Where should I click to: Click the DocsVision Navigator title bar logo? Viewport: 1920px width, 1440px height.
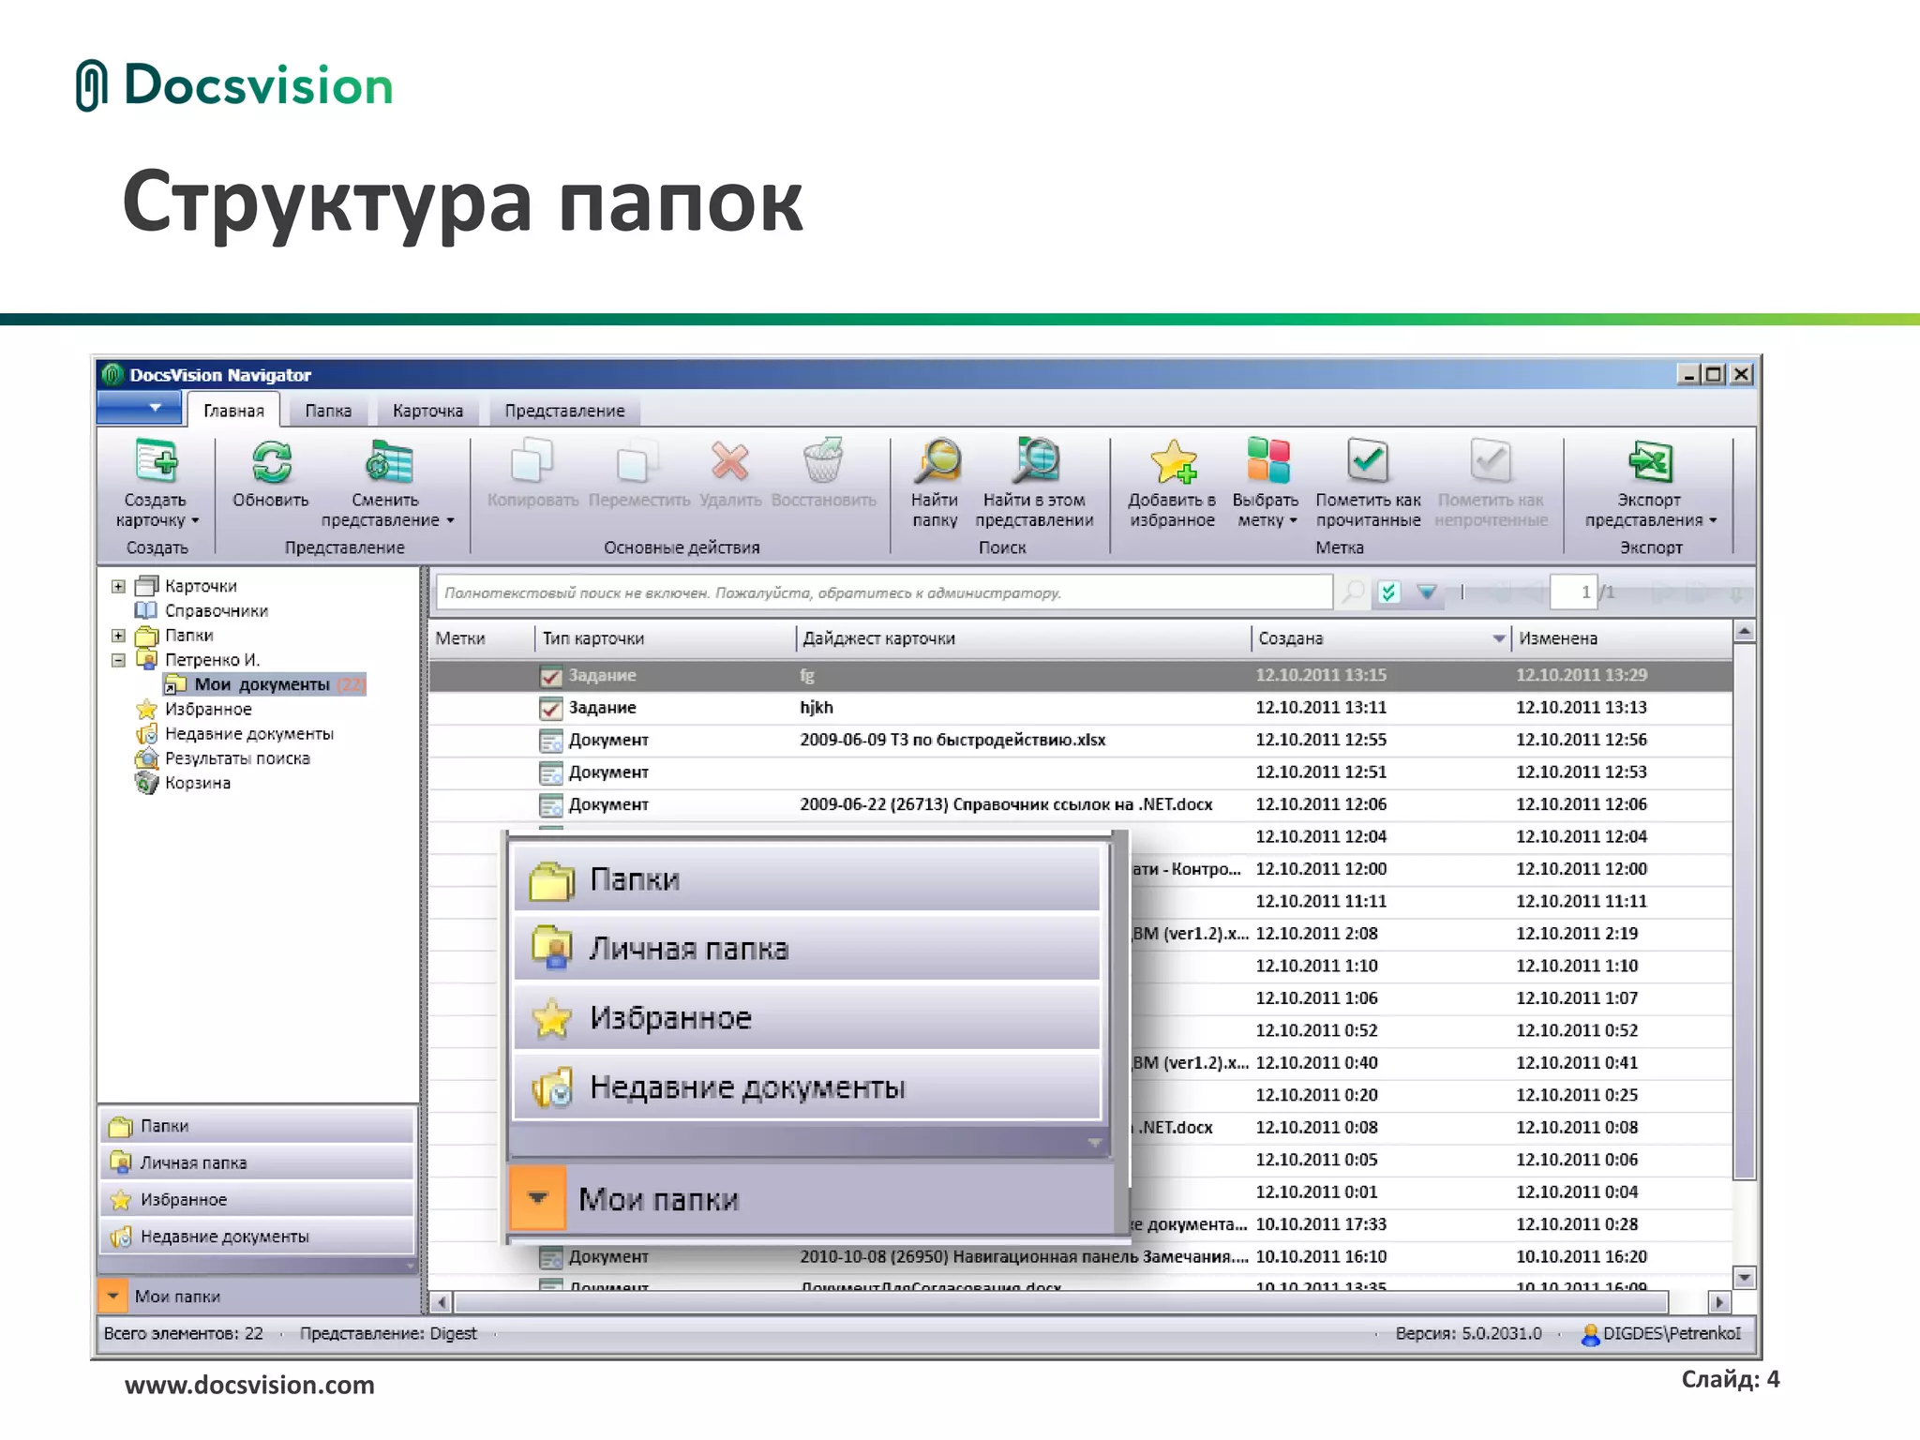pyautogui.click(x=112, y=374)
